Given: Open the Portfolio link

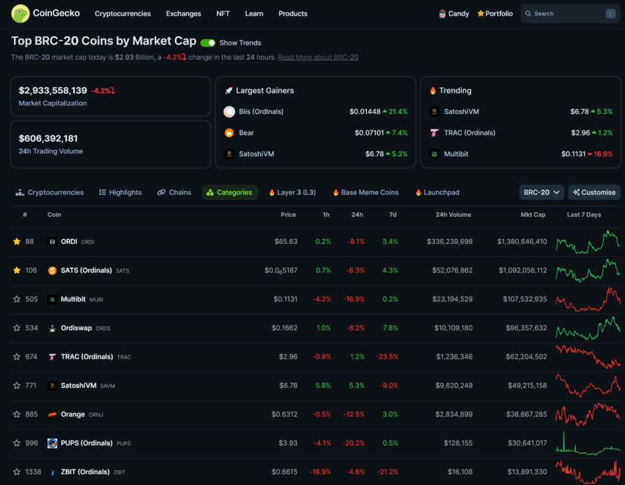Looking at the screenshot, I should [495, 13].
